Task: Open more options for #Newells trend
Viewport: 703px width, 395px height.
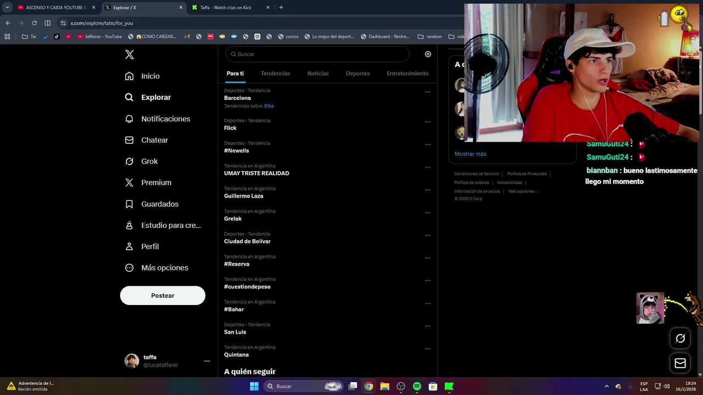Action: (x=428, y=144)
